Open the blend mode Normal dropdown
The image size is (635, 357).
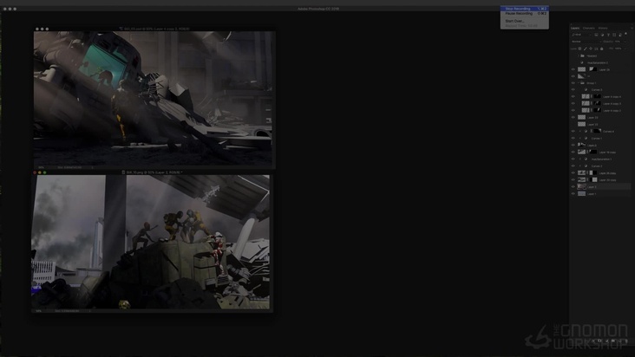tap(585, 42)
